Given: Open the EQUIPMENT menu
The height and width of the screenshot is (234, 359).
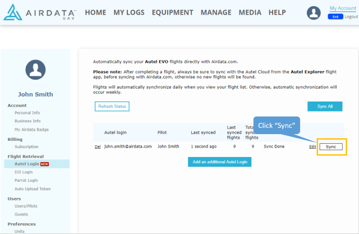Looking at the screenshot, I should pos(172,12).
